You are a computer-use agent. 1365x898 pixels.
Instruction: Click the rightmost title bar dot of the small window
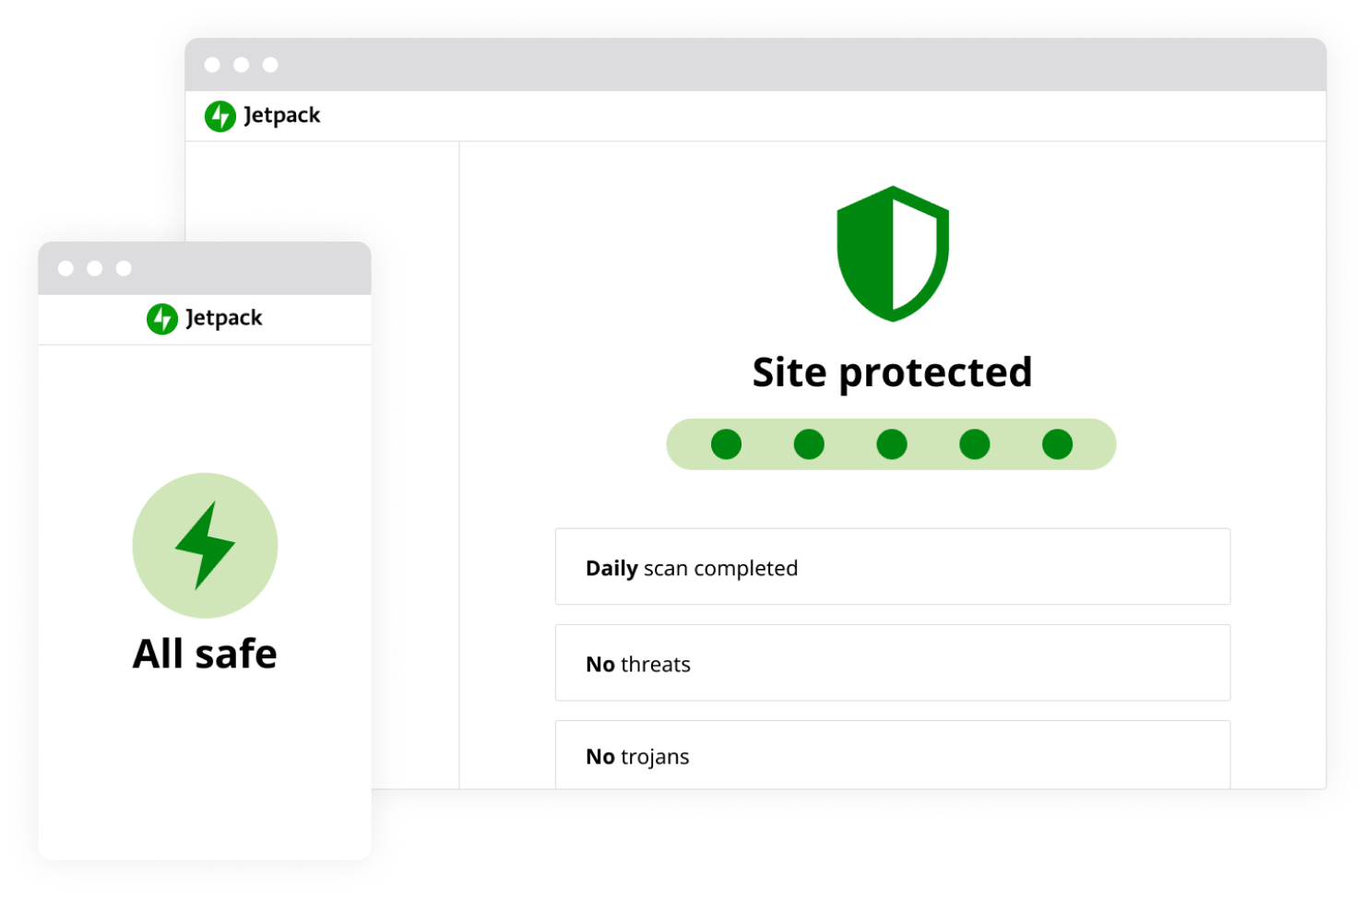tap(124, 268)
